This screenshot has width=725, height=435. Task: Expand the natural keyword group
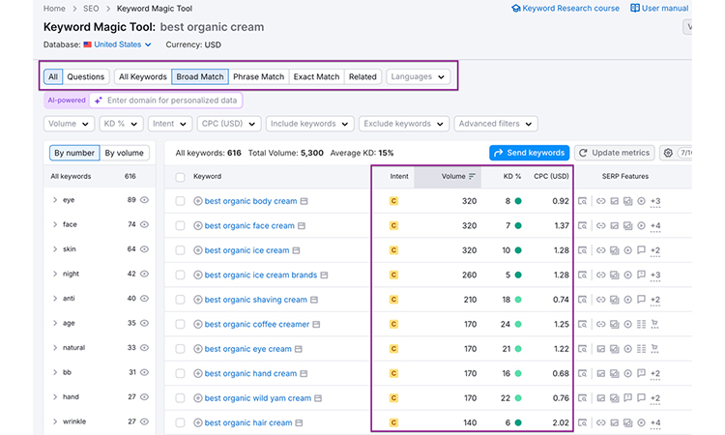(55, 348)
